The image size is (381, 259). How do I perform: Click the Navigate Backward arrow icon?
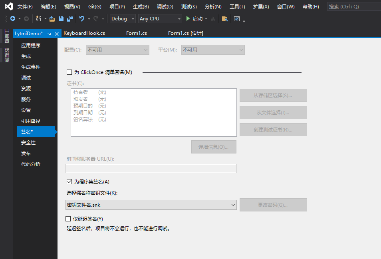point(13,18)
